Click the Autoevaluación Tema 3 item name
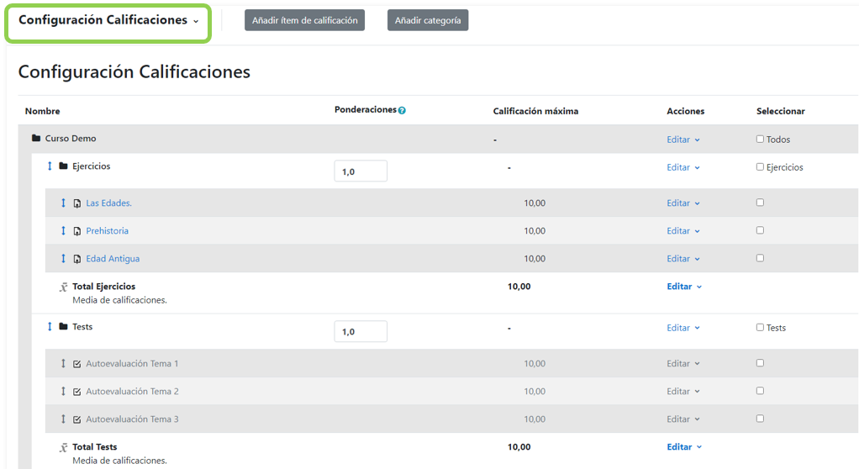Viewport: 859px width, 469px height. coord(132,419)
